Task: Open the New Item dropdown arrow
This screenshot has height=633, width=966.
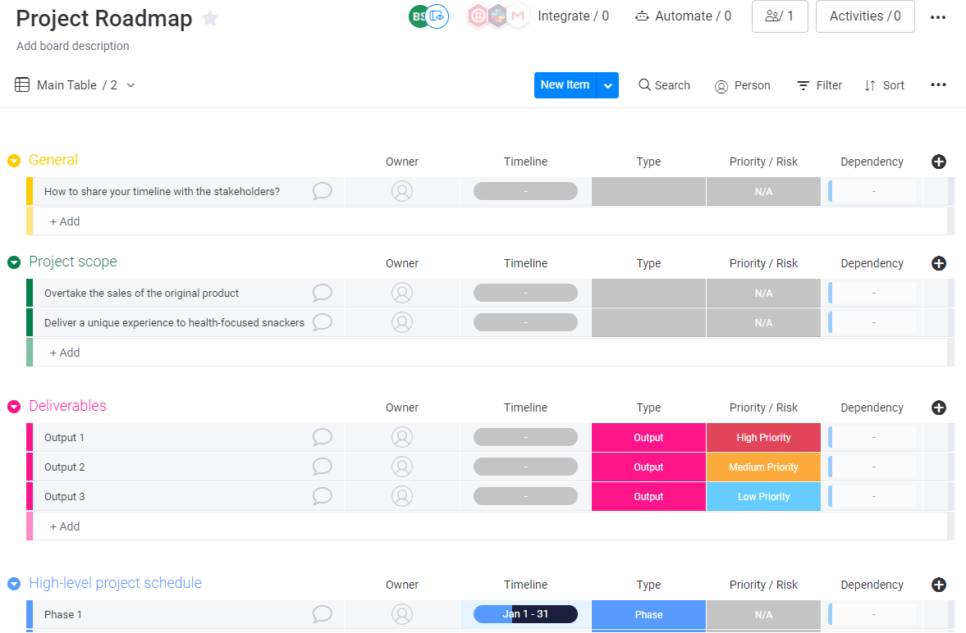Action: pyautogui.click(x=607, y=85)
